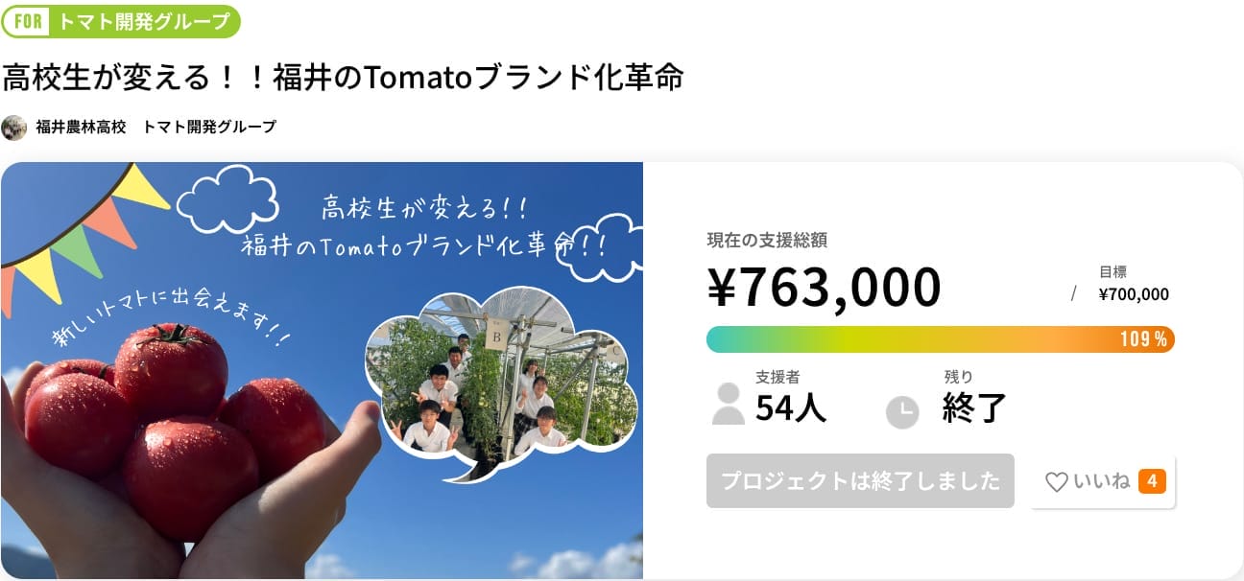This screenshot has height=581, width=1244.
Task: Click the 終了 remaining time text
Action: click(974, 407)
